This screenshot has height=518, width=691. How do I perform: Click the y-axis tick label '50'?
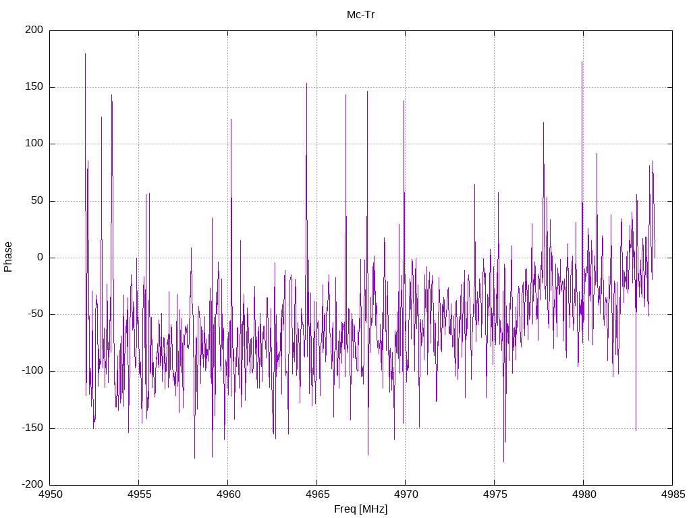(x=38, y=200)
